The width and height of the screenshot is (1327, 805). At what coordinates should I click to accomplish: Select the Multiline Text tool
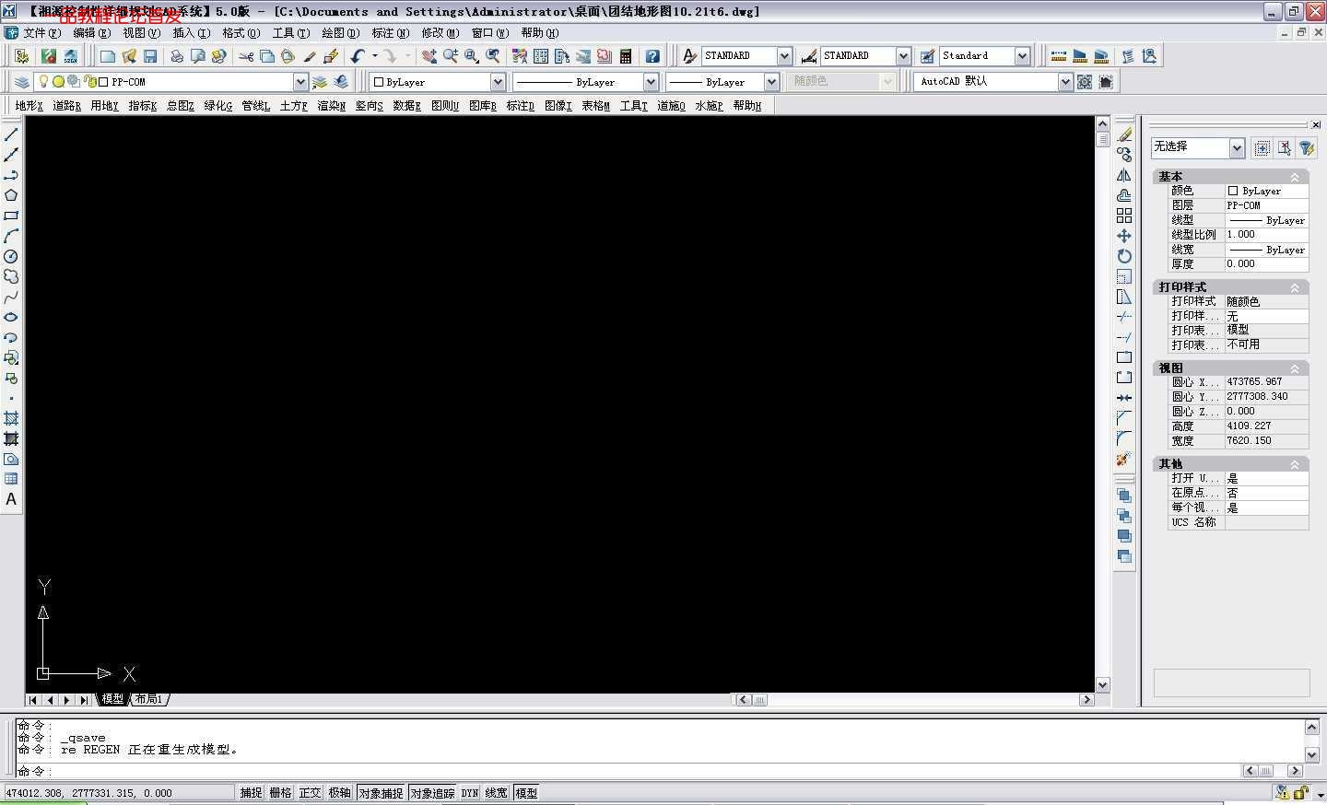pos(11,499)
